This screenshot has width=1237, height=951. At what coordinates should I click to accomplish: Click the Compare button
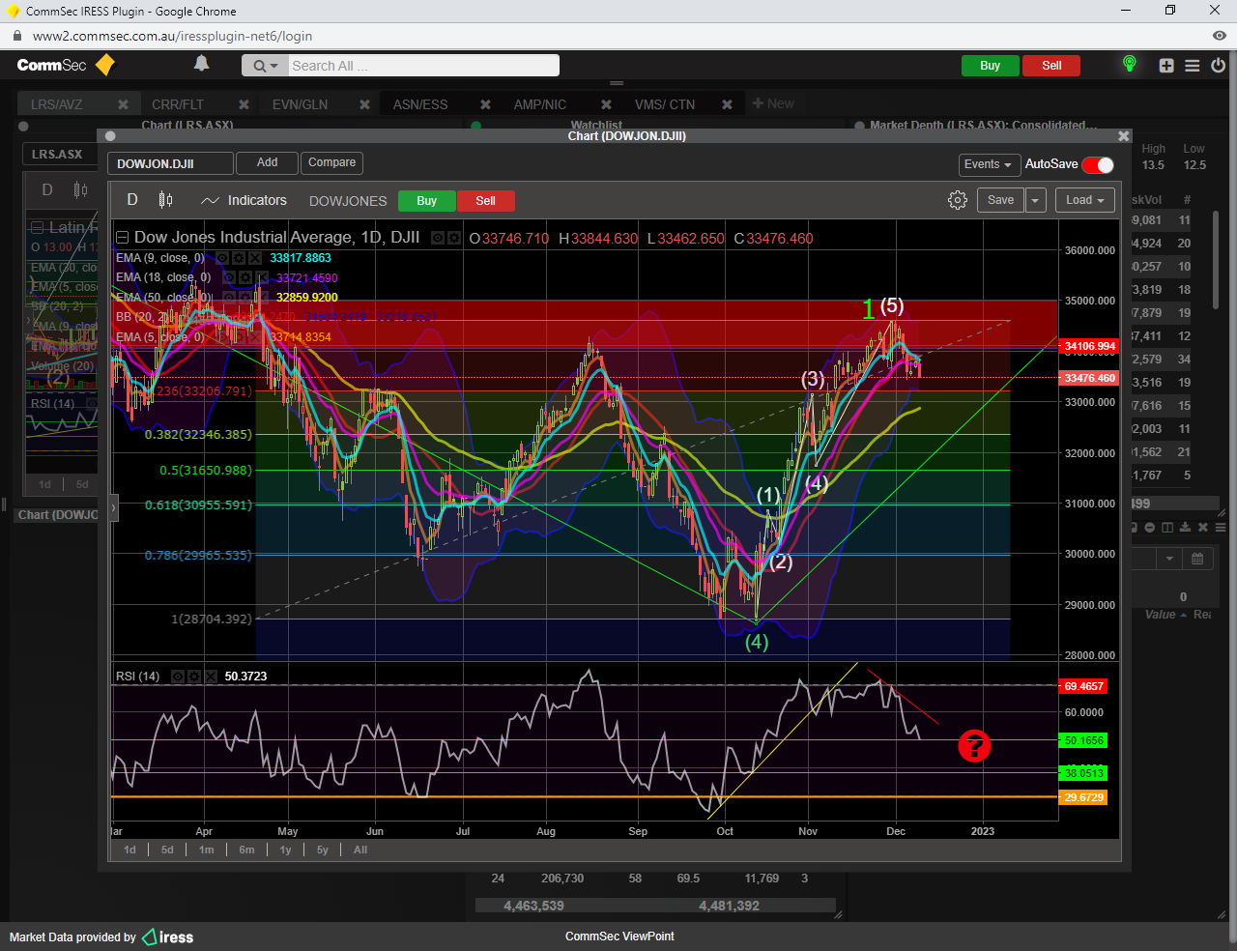pyautogui.click(x=331, y=162)
